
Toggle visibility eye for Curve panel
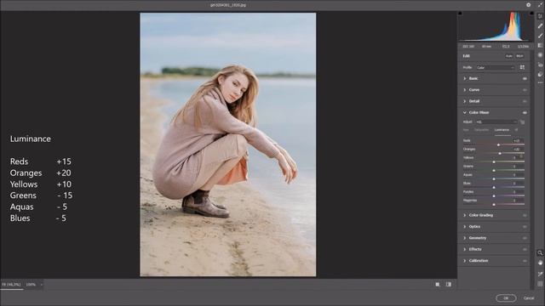click(x=525, y=90)
